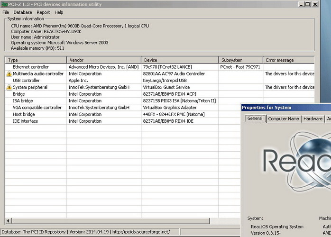The height and width of the screenshot is (237, 331).
Task: Click error message in Multimedia audio controller row
Action: [x=290, y=74]
